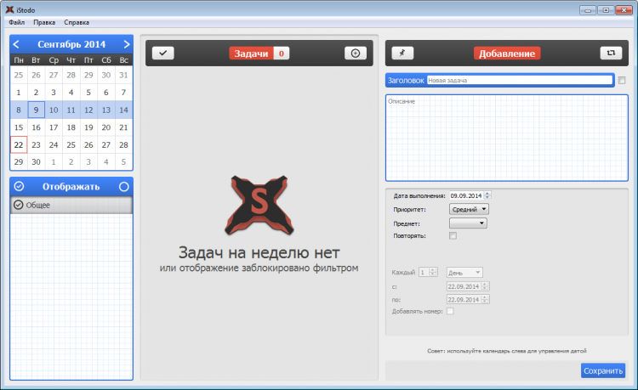Maximize the iStodo window
The height and width of the screenshot is (390, 638).
coord(606,10)
